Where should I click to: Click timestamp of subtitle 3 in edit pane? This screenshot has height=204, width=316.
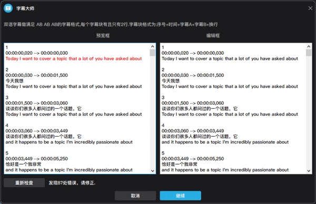193,103
